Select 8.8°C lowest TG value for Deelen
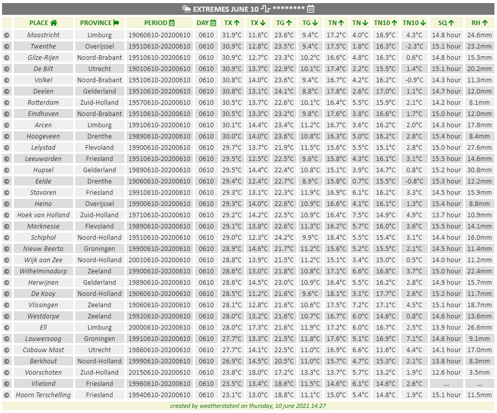Image resolution: width=497 pixels, height=413 pixels. pyautogui.click(x=310, y=91)
